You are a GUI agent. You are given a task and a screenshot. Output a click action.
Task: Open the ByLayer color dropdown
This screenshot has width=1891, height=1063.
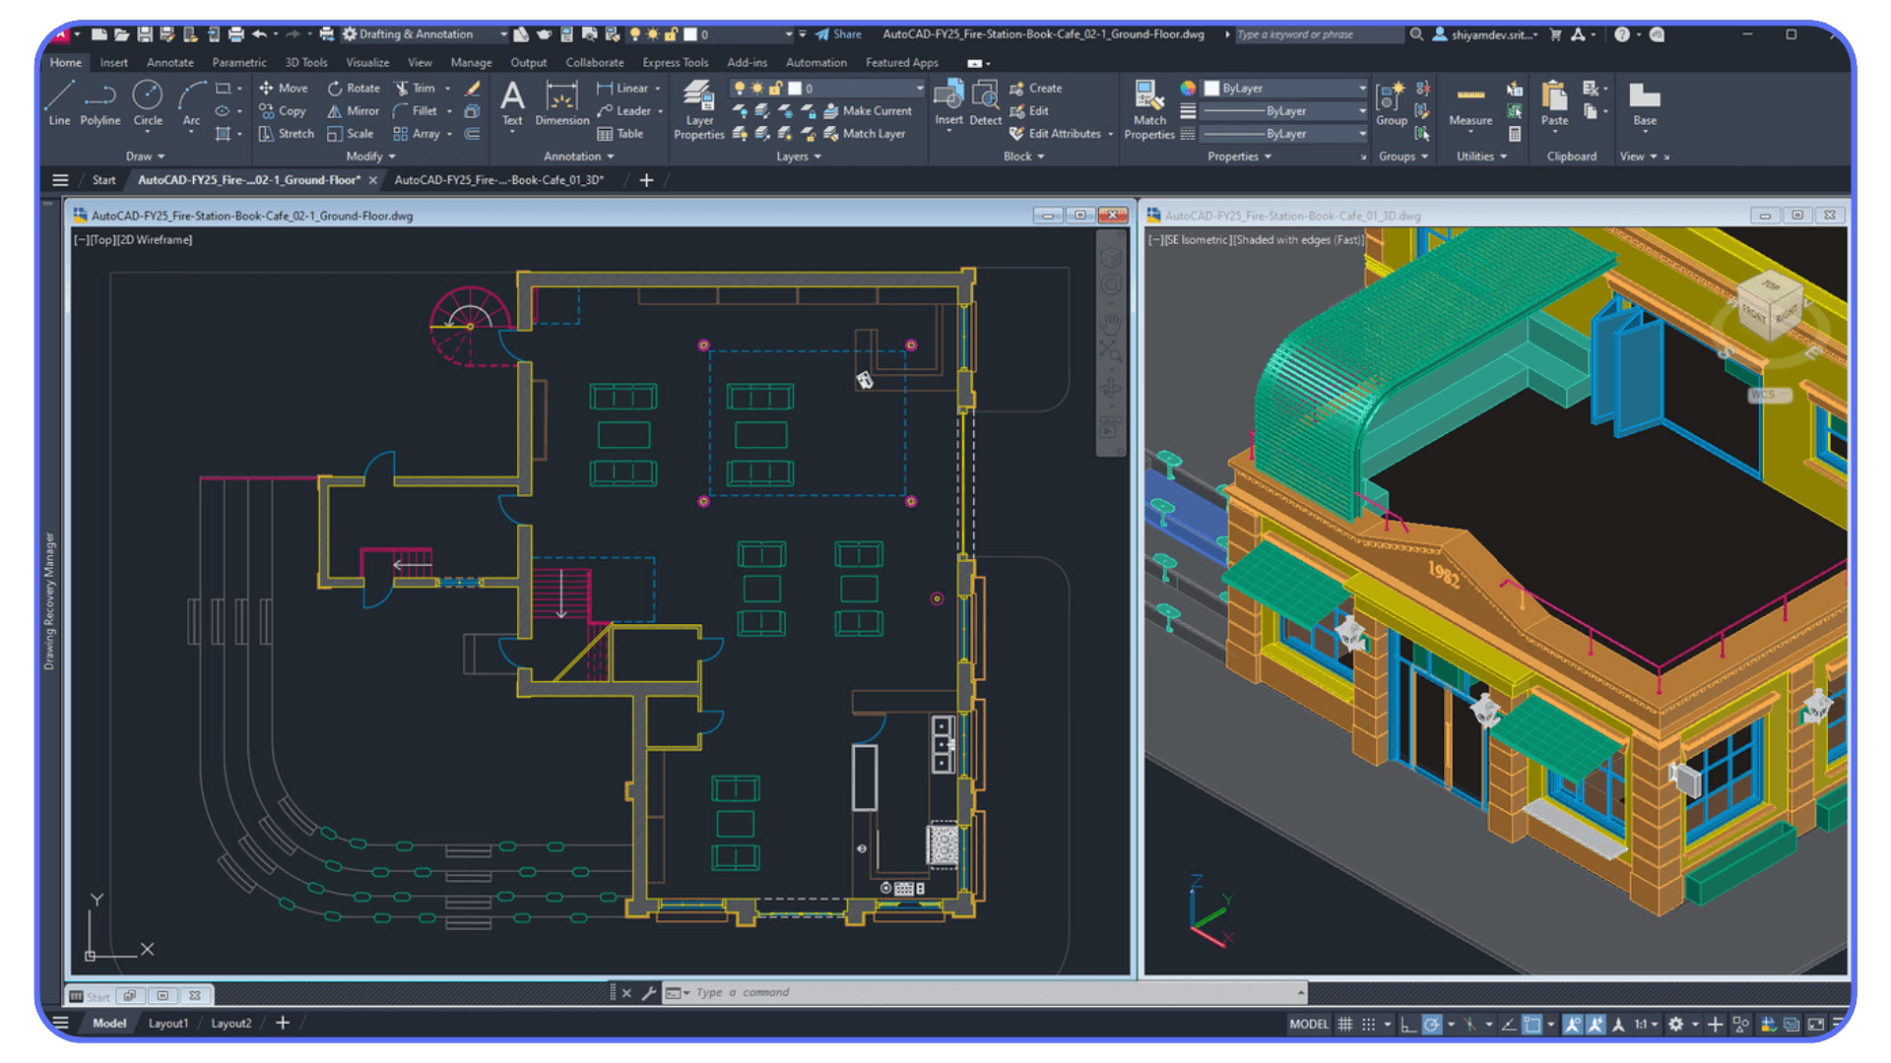point(1361,88)
